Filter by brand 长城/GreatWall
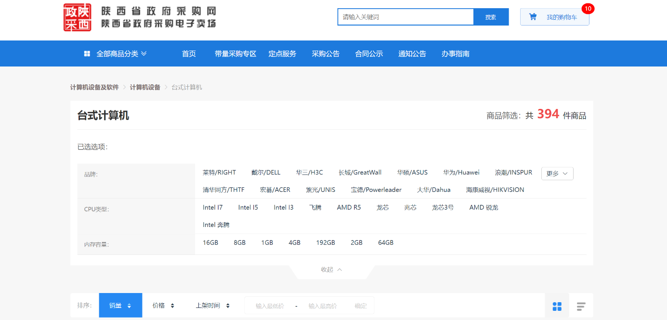The width and height of the screenshot is (667, 320). pyautogui.click(x=360, y=173)
